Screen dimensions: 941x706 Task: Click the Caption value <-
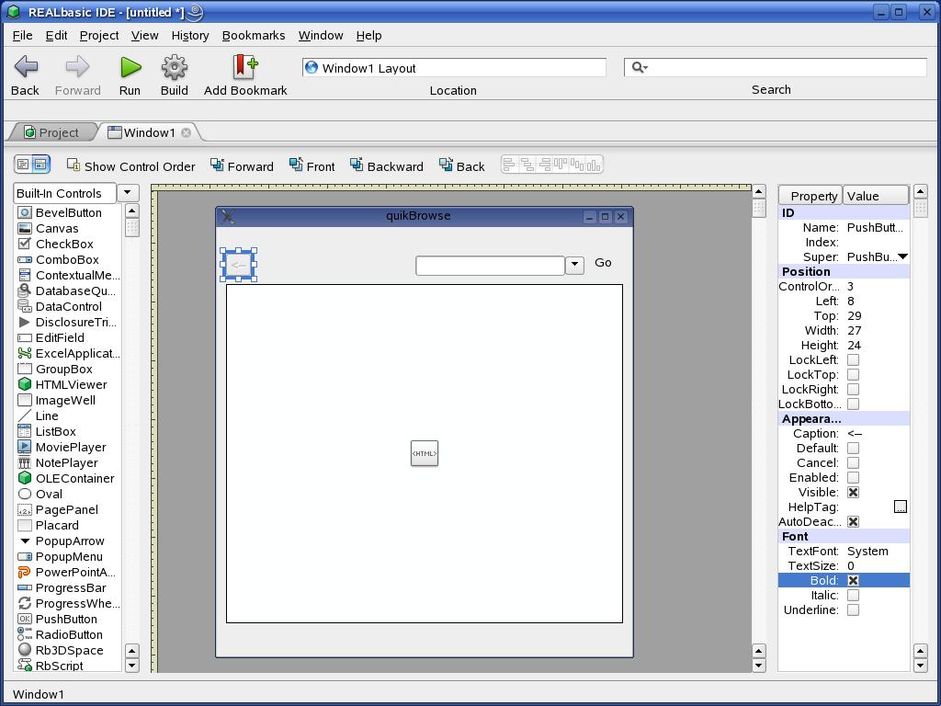pyautogui.click(x=855, y=434)
